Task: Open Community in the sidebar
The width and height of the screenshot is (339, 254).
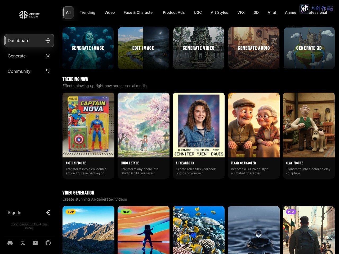Action: tap(29, 71)
